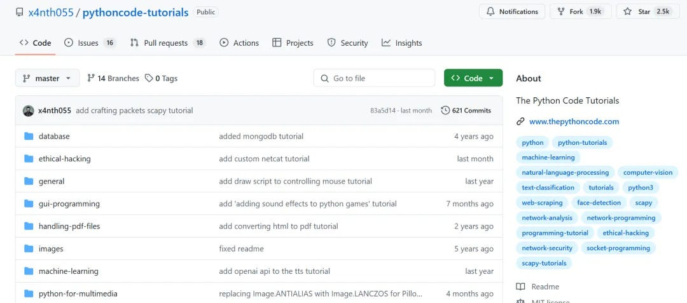Select the web-scraping topic tag
This screenshot has width=687, height=303.
pos(542,203)
